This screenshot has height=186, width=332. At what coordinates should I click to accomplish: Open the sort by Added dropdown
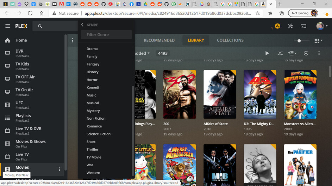(142, 53)
